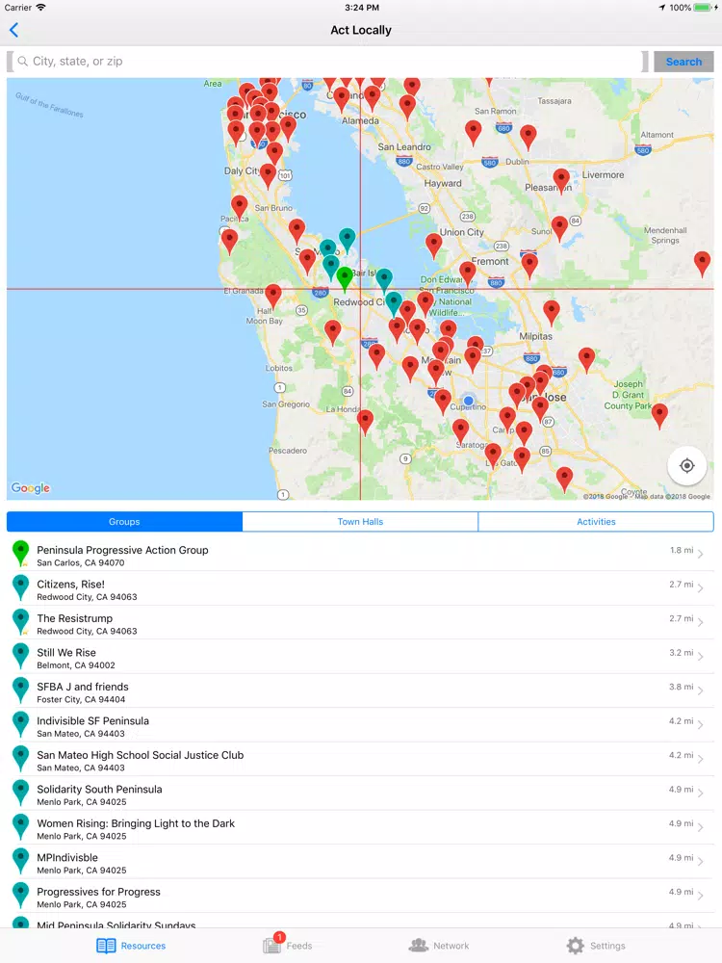Tap chevron on Still We Rise row
The height and width of the screenshot is (963, 722).
701,657
